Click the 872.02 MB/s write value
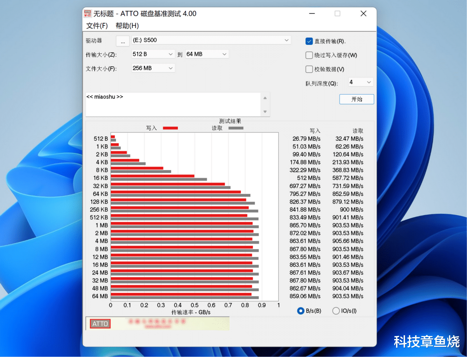467x357 pixels. tap(305, 233)
